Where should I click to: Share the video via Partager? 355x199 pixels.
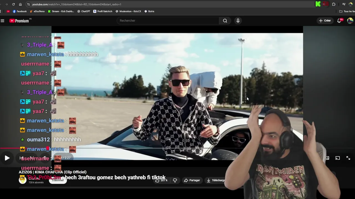(x=192, y=180)
